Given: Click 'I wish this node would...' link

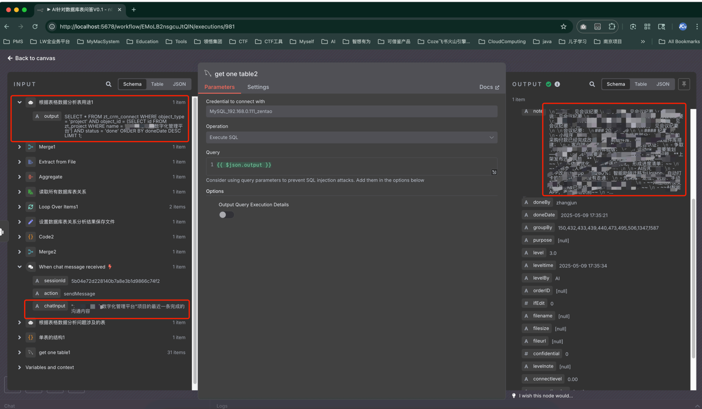Looking at the screenshot, I should click(x=546, y=396).
